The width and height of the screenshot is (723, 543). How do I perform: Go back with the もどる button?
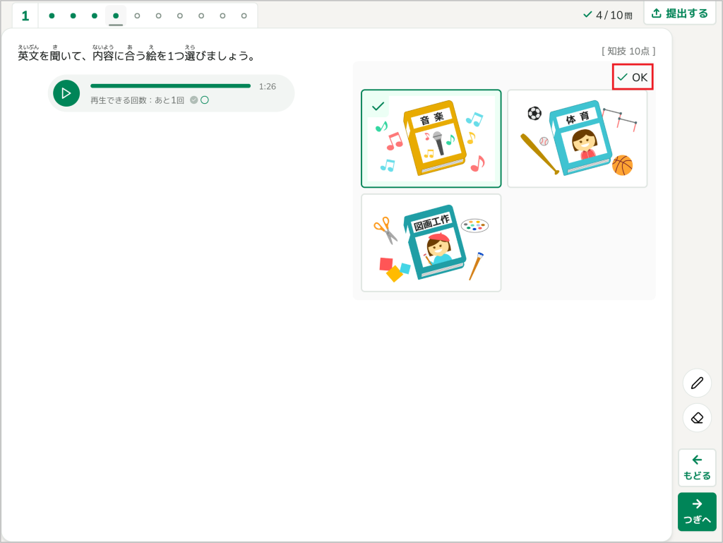[x=697, y=468]
